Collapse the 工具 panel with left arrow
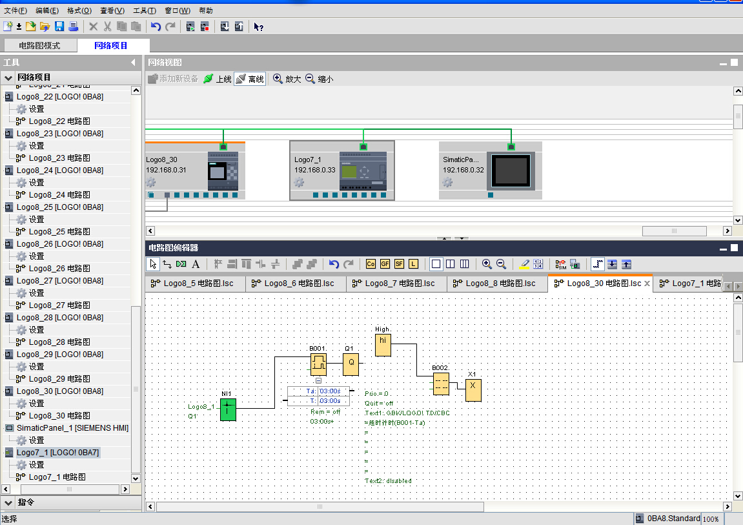 133,63
